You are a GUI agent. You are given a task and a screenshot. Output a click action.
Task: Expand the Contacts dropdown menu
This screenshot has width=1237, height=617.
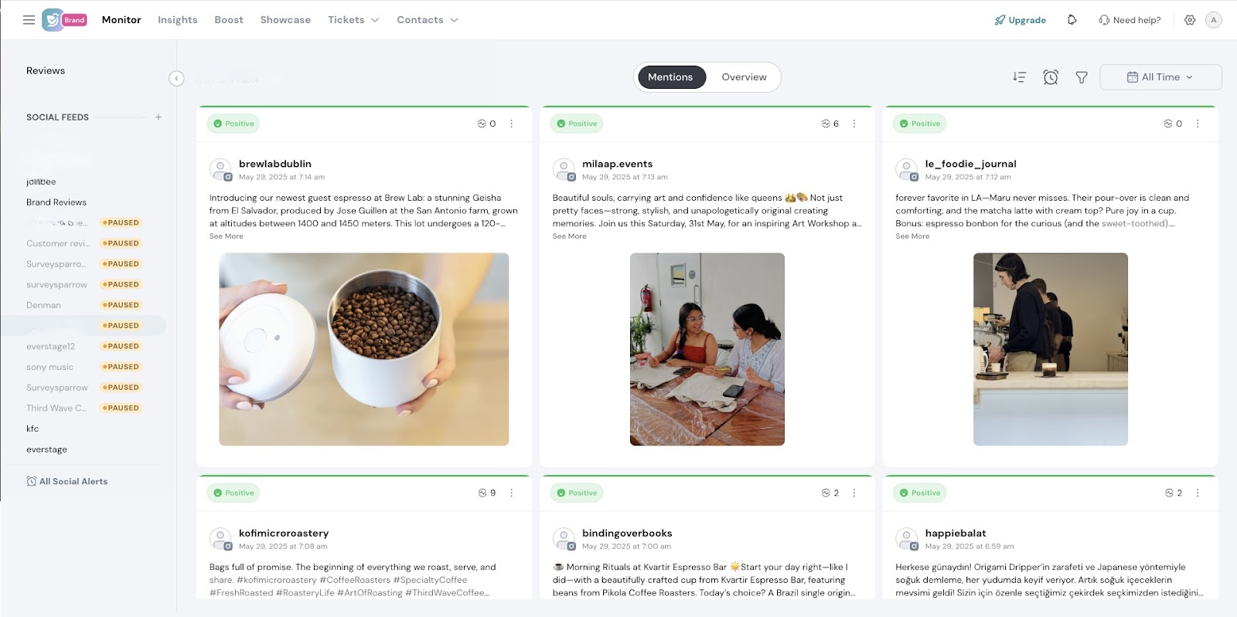click(428, 20)
